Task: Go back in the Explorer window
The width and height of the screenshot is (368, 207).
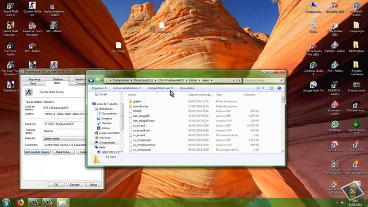Action: tap(91, 80)
